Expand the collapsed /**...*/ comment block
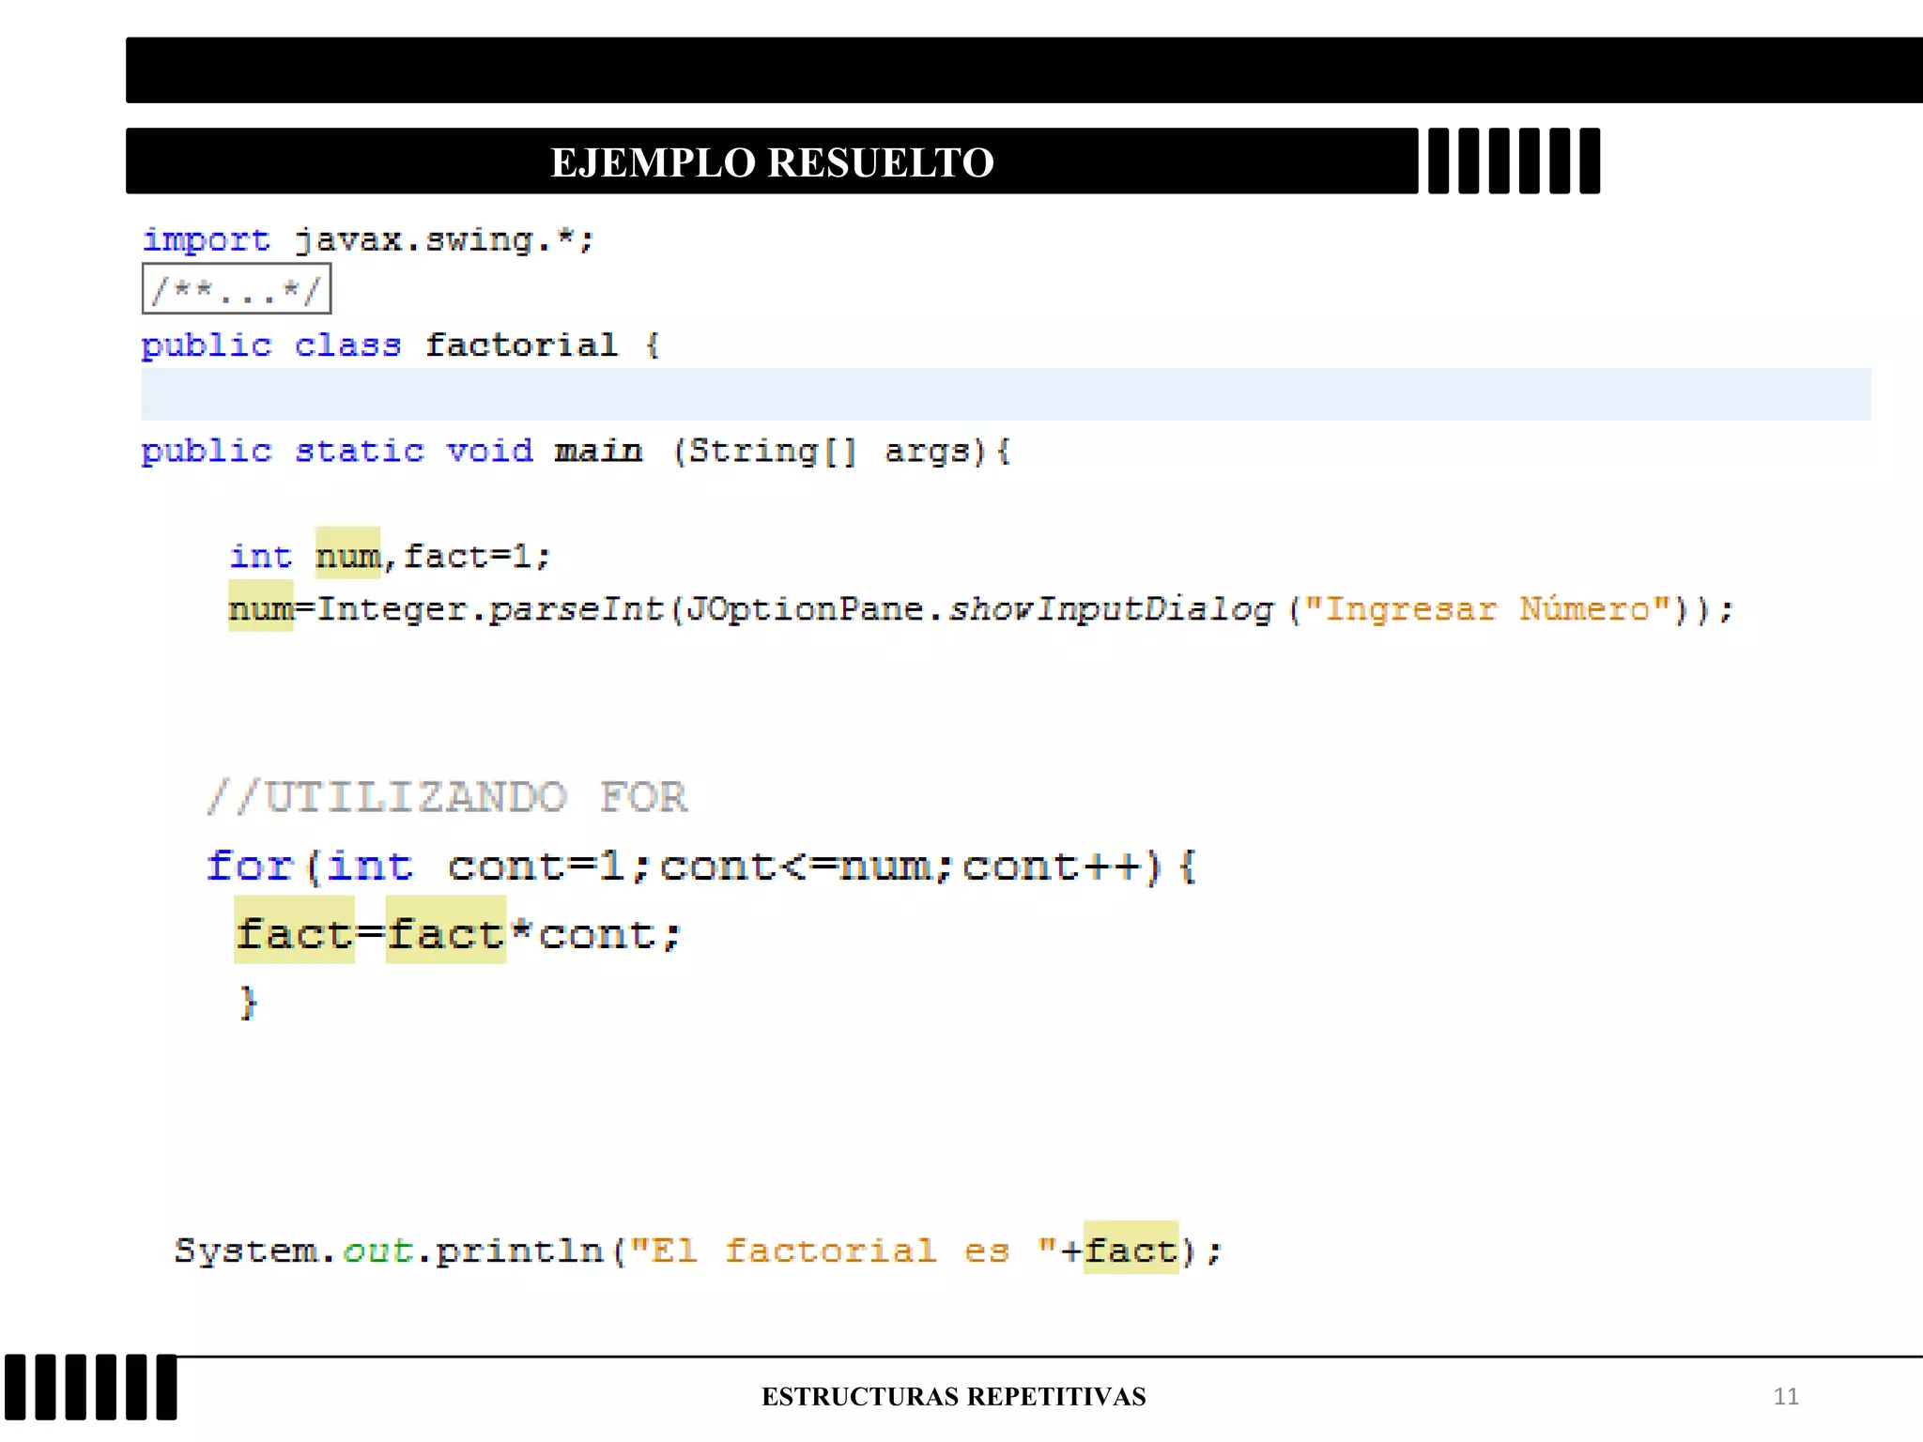 click(236, 289)
